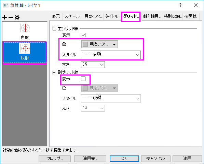This screenshot has height=164, width=204.
Task: Click the OK button
Action: pos(124,159)
